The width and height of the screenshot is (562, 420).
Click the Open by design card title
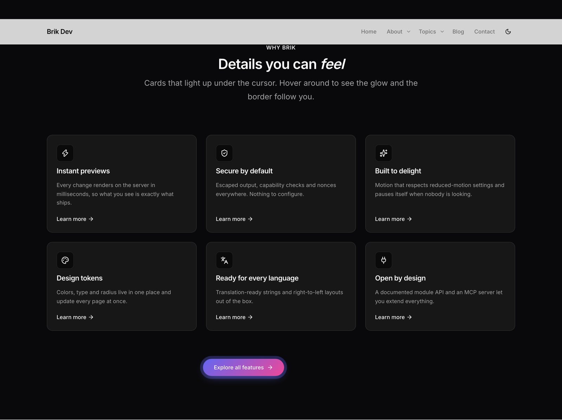click(400, 278)
